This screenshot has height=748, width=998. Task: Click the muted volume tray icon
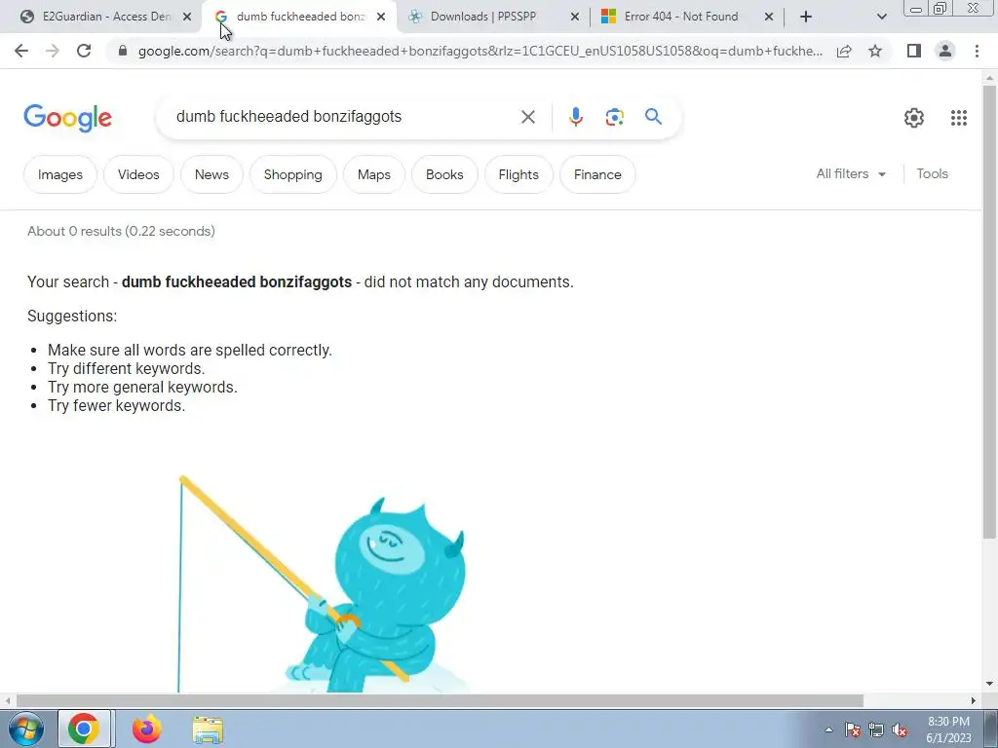point(900,730)
